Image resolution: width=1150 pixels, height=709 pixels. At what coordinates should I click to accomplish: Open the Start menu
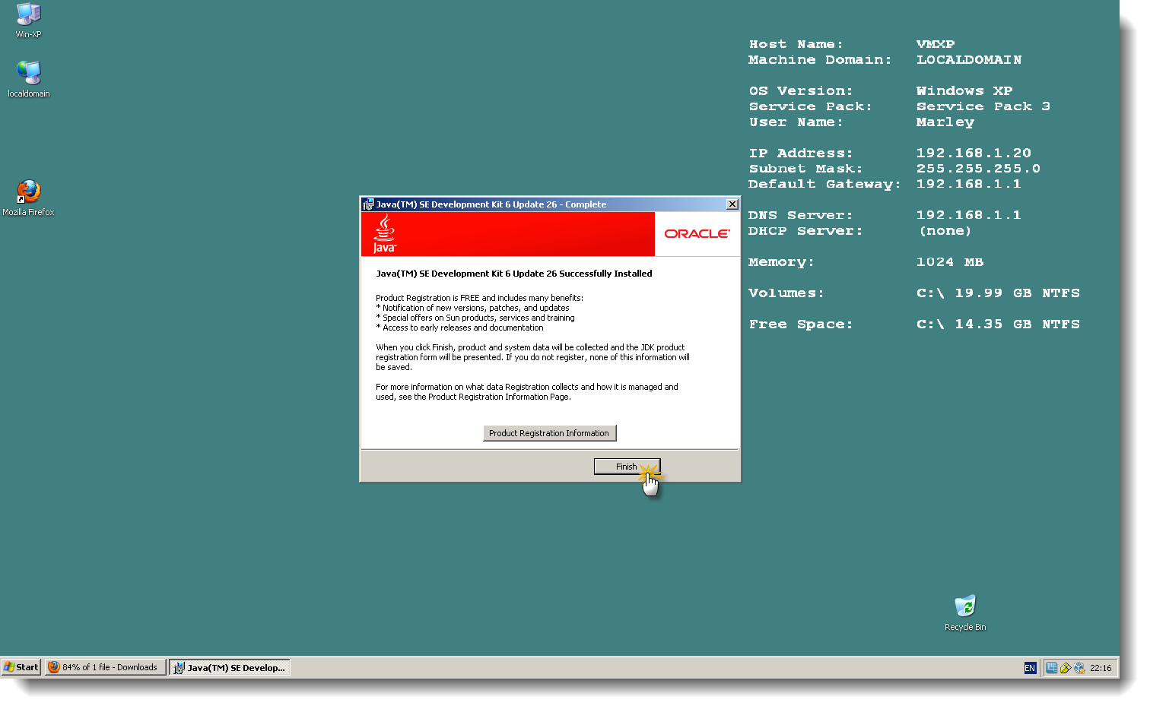21,666
